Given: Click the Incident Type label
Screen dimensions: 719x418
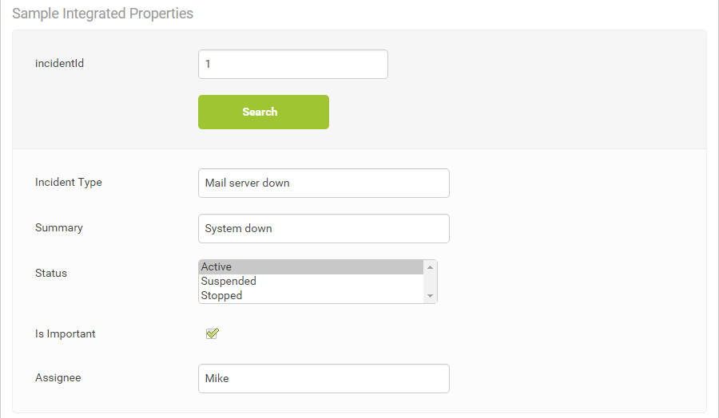Looking at the screenshot, I should point(69,182).
